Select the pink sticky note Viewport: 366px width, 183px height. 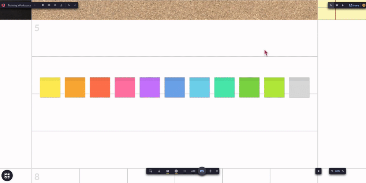pyautogui.click(x=125, y=87)
